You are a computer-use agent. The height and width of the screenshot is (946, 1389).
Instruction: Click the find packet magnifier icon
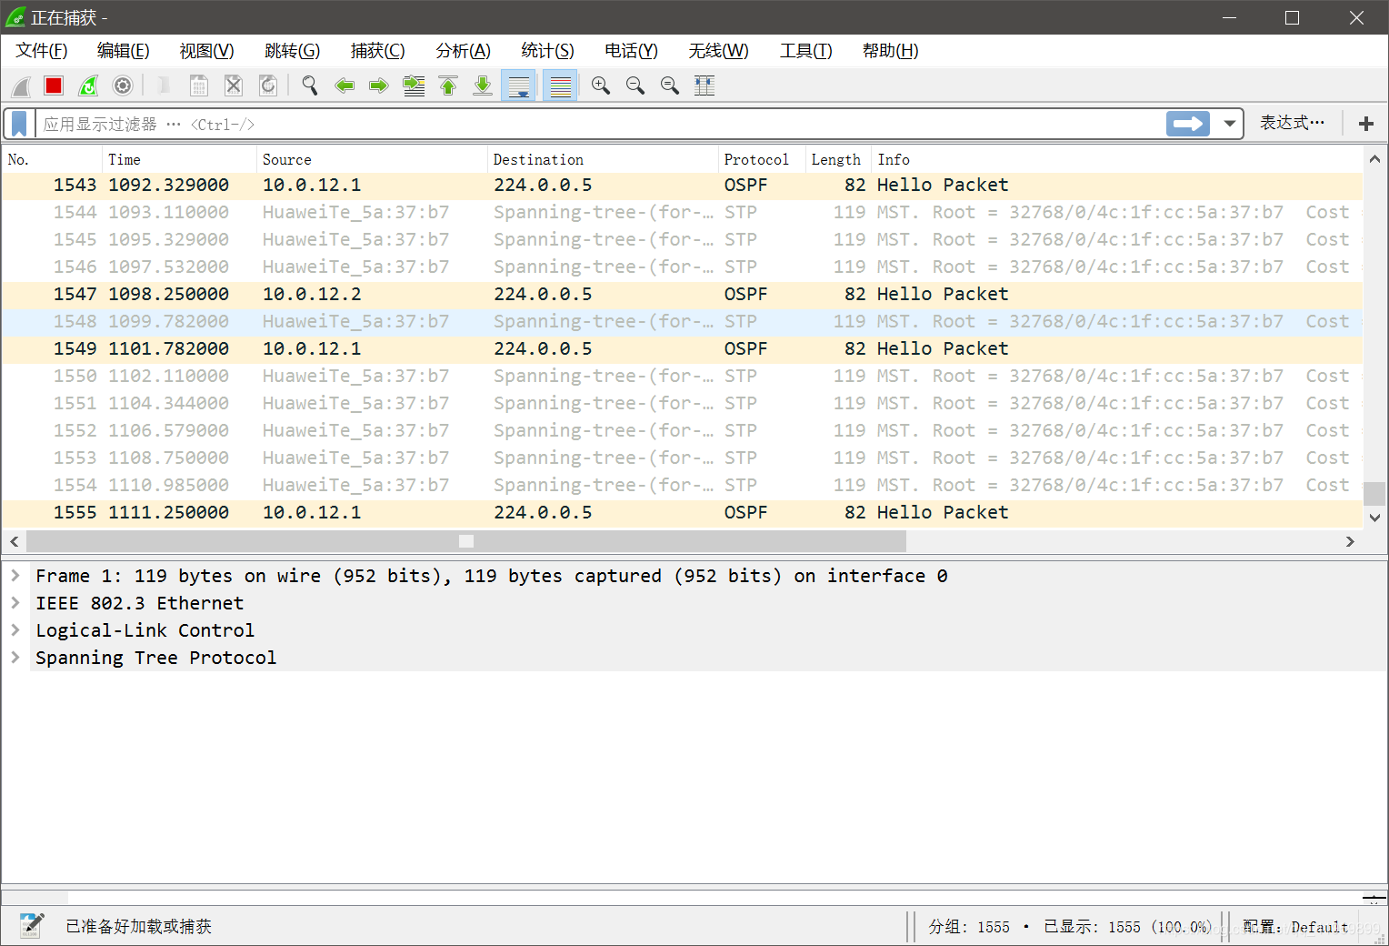(309, 85)
